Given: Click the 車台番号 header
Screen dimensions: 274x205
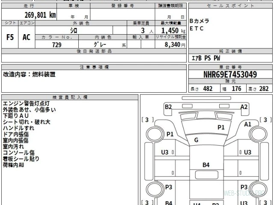Looking at the screenshot, I should (230, 67).
